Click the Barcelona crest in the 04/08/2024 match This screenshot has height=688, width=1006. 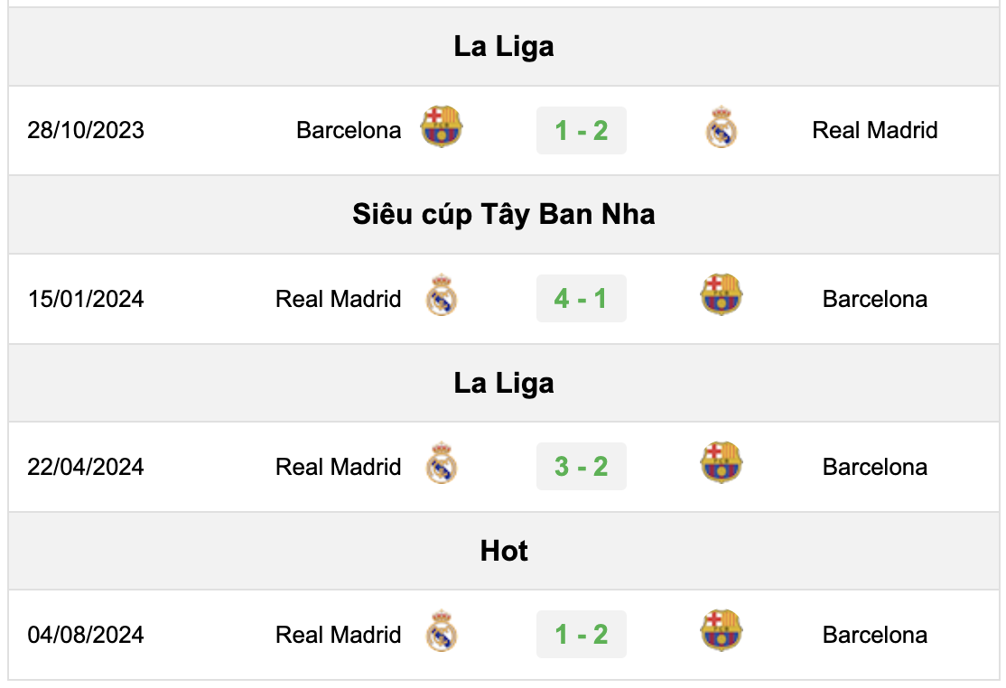(x=722, y=630)
